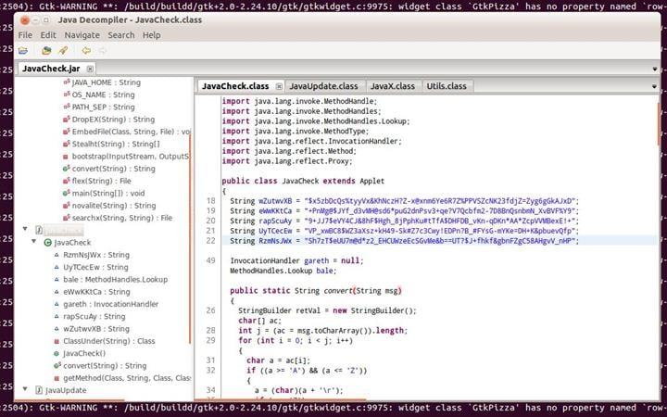The width and height of the screenshot is (667, 417).
Task: Open the Search menu
Action: click(120, 35)
